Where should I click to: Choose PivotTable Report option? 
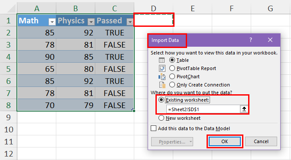point(172,68)
